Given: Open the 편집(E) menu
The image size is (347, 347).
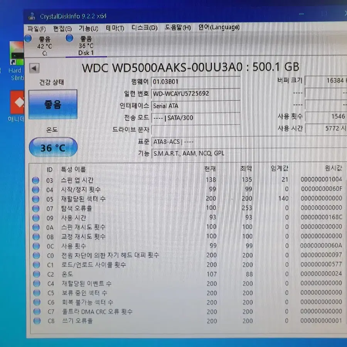Looking at the screenshot, I should point(62,29).
